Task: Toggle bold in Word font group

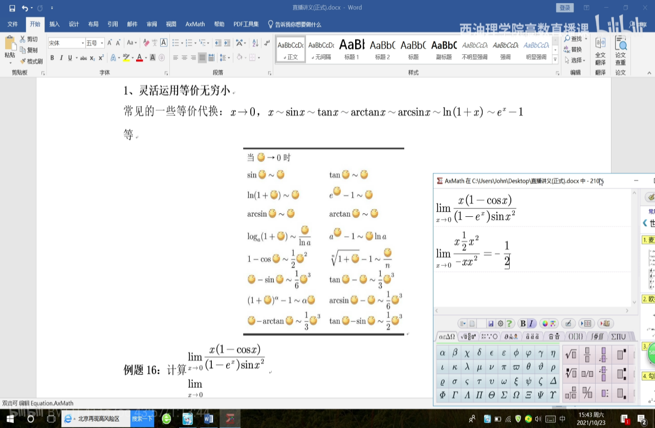Action: (x=52, y=58)
